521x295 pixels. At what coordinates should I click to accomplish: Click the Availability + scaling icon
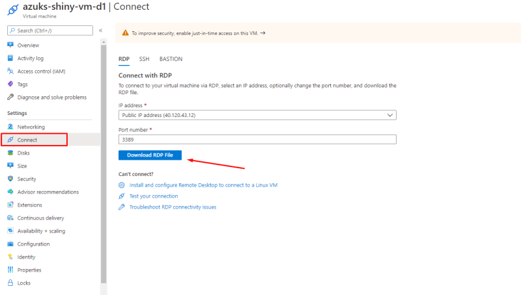click(10, 231)
